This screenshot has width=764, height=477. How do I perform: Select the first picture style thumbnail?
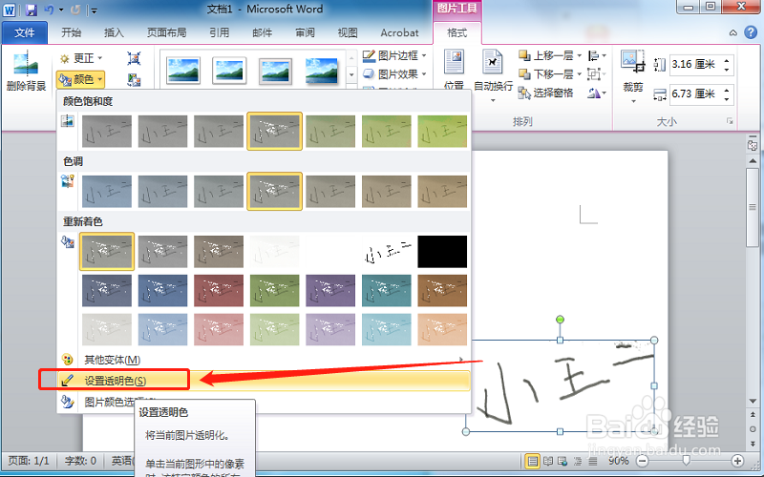tap(183, 71)
